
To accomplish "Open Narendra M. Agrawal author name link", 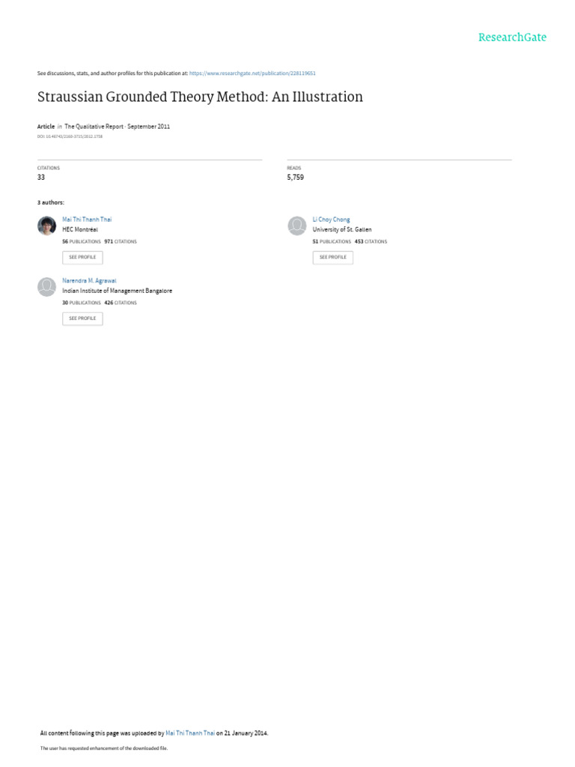I will pyautogui.click(x=90, y=280).
